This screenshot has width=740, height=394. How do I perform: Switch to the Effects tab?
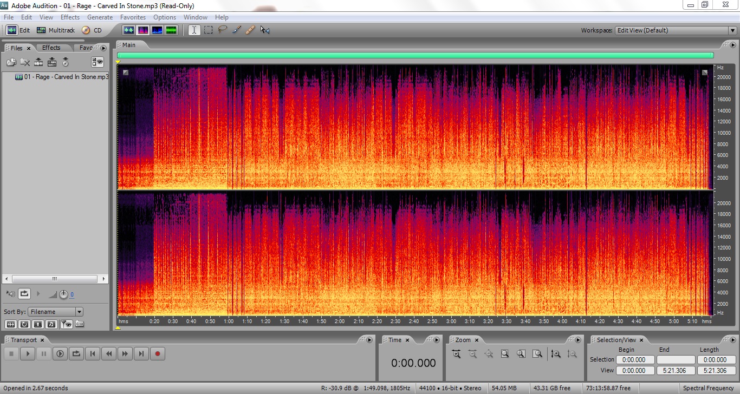(51, 48)
